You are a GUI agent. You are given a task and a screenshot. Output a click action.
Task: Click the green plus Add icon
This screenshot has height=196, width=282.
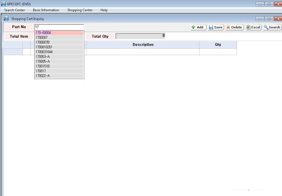[193, 27]
